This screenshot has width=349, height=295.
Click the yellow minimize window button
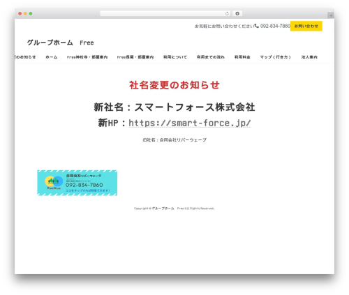25,14
